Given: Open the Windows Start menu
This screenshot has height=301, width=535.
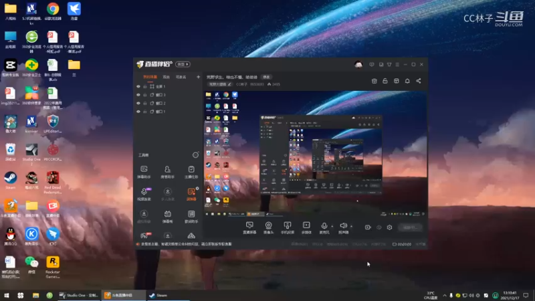Looking at the screenshot, I should (x=7, y=295).
